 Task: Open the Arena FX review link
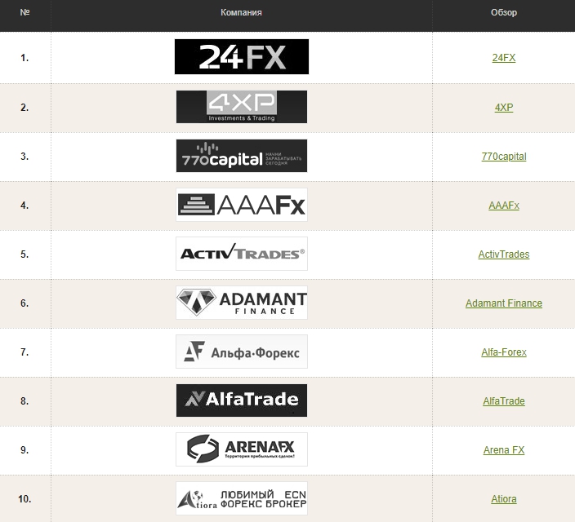pos(504,450)
